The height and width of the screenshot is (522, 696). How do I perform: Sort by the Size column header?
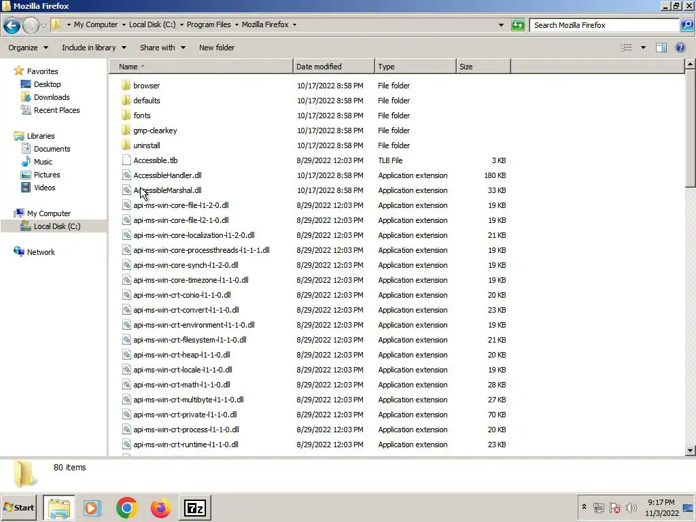483,67
